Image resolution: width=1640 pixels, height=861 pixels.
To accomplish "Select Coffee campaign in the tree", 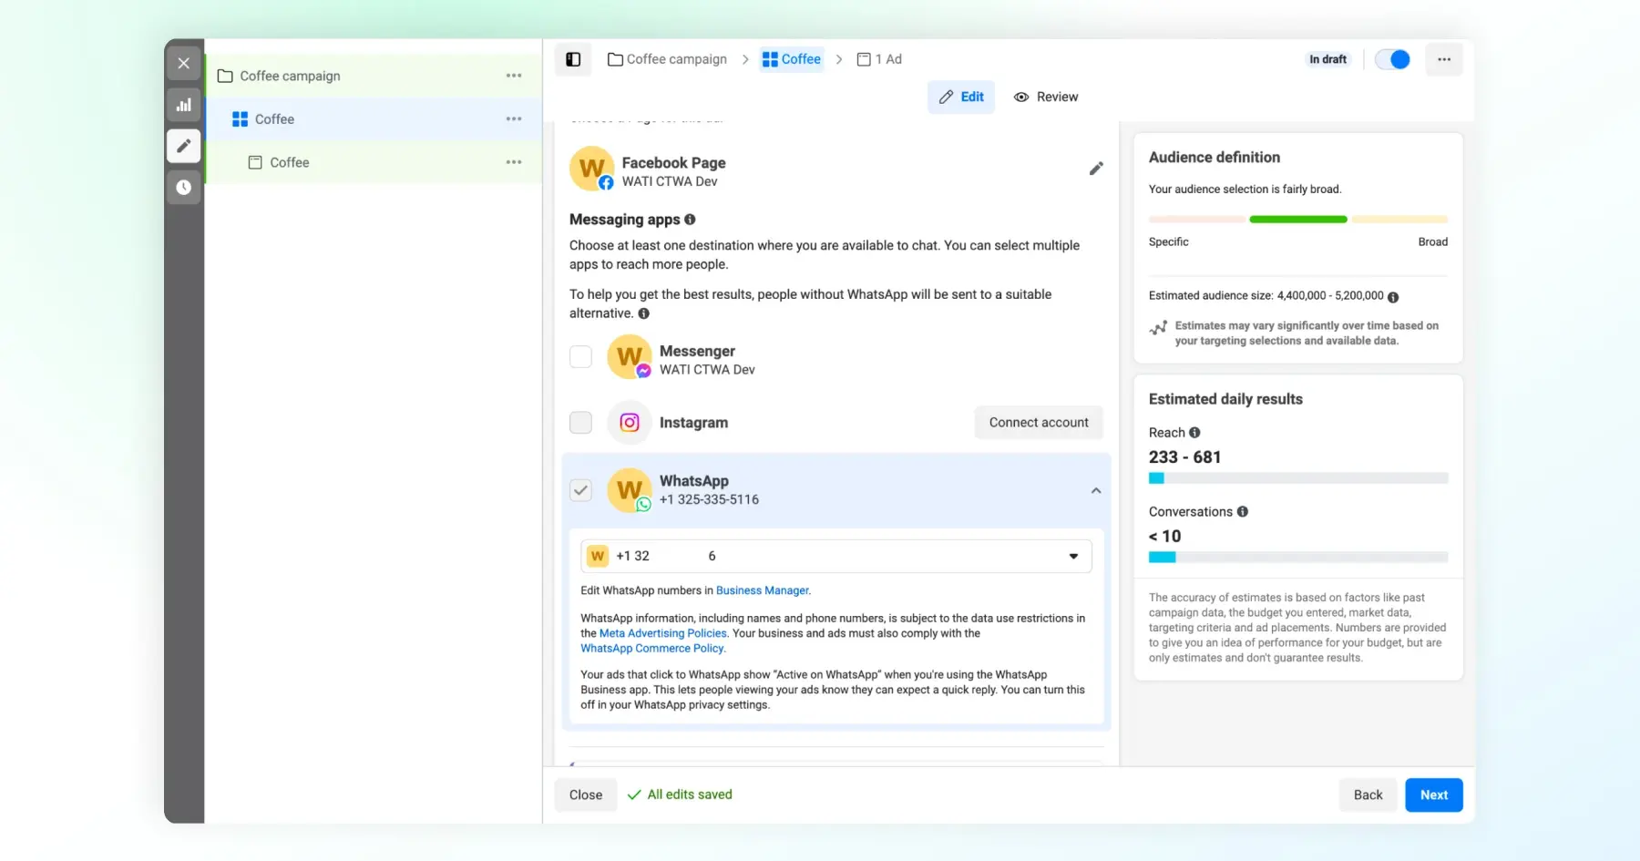I will click(x=374, y=76).
